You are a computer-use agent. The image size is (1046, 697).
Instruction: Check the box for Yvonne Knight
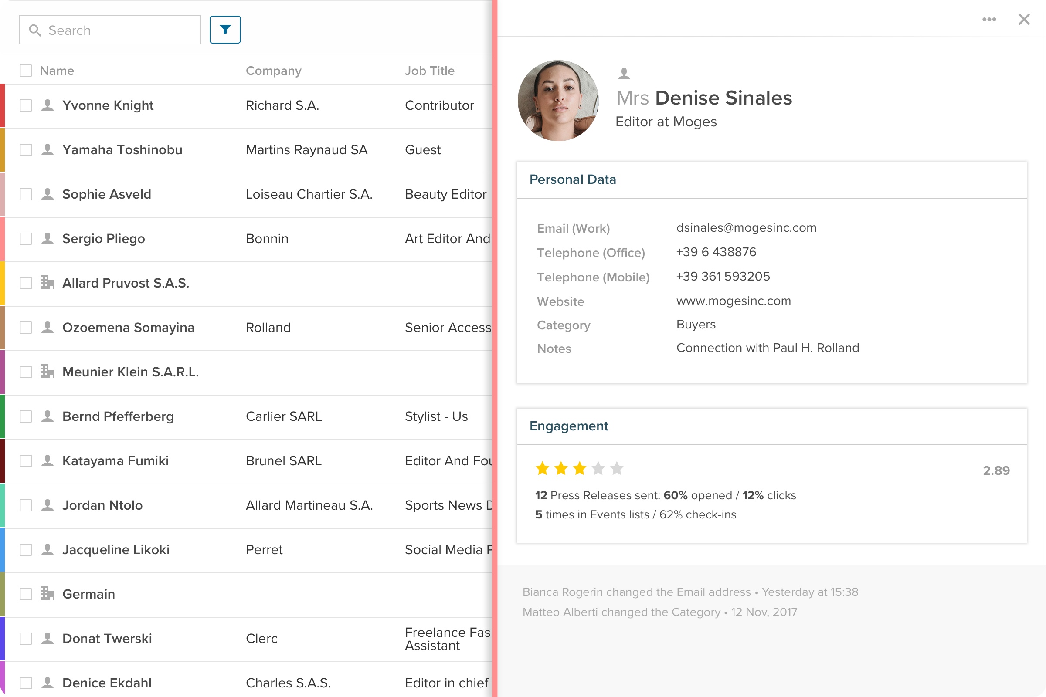pos(26,105)
